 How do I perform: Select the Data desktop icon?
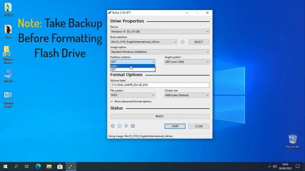click(8, 31)
